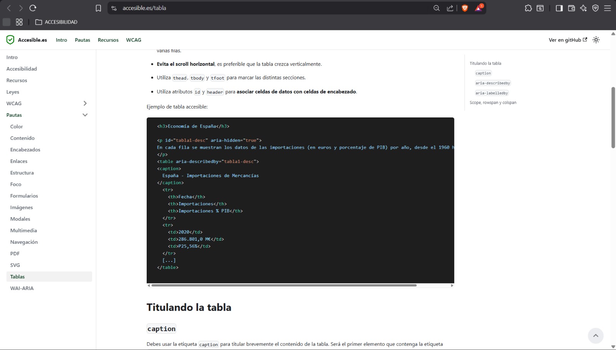
Task: Reload the page with the refresh icon
Action: point(33,8)
